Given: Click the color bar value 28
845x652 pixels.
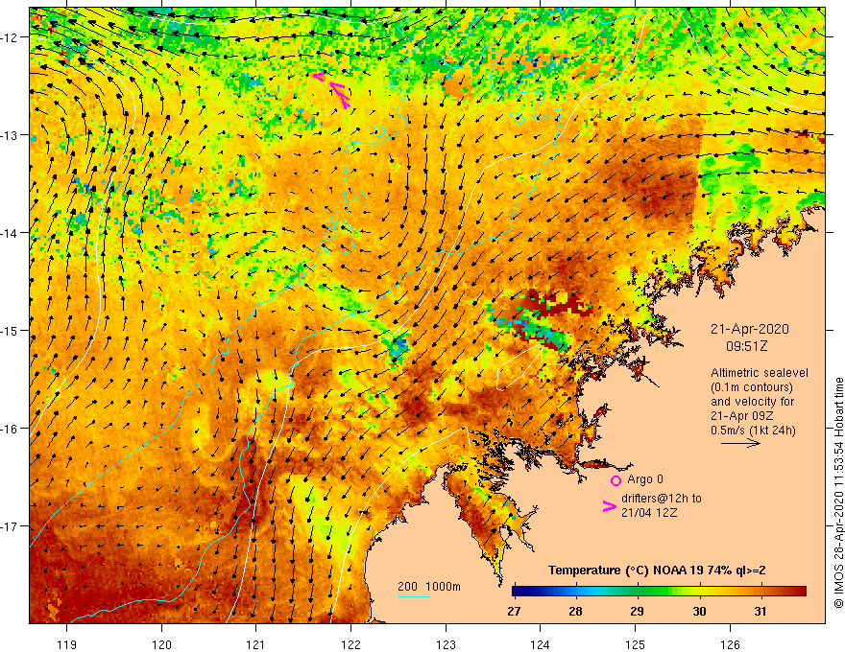Looking at the screenshot, I should [x=575, y=611].
